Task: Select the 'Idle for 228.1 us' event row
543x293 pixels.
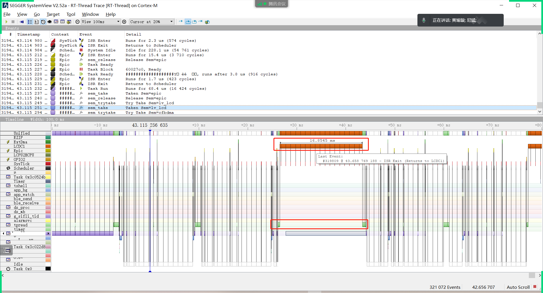Action: (x=268, y=50)
